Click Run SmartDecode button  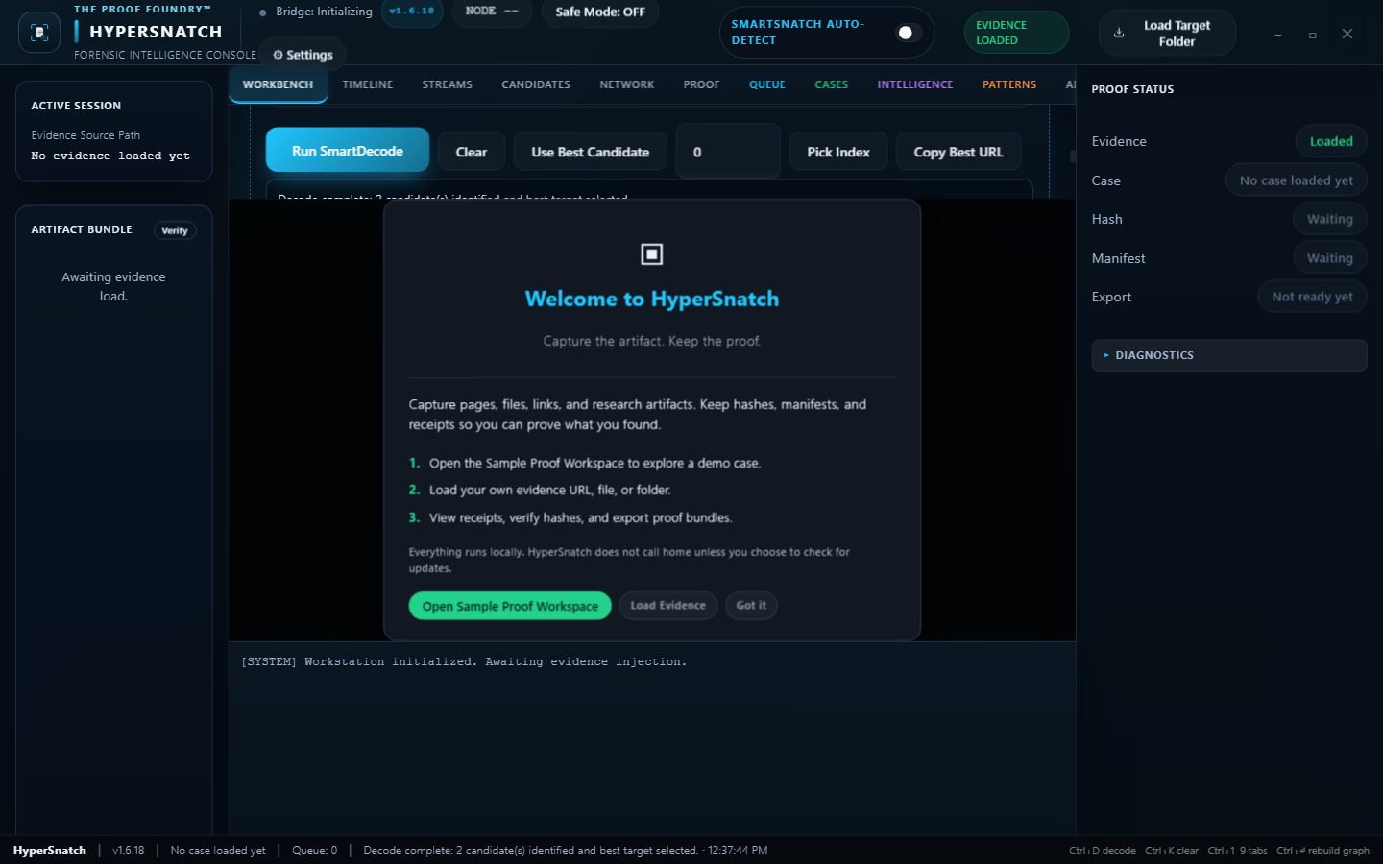coord(348,151)
